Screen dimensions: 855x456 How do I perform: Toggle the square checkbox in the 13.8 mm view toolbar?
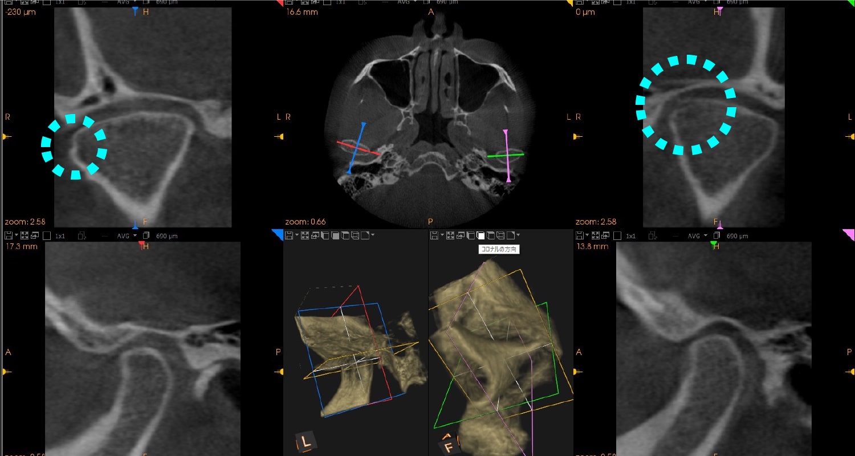pos(617,236)
